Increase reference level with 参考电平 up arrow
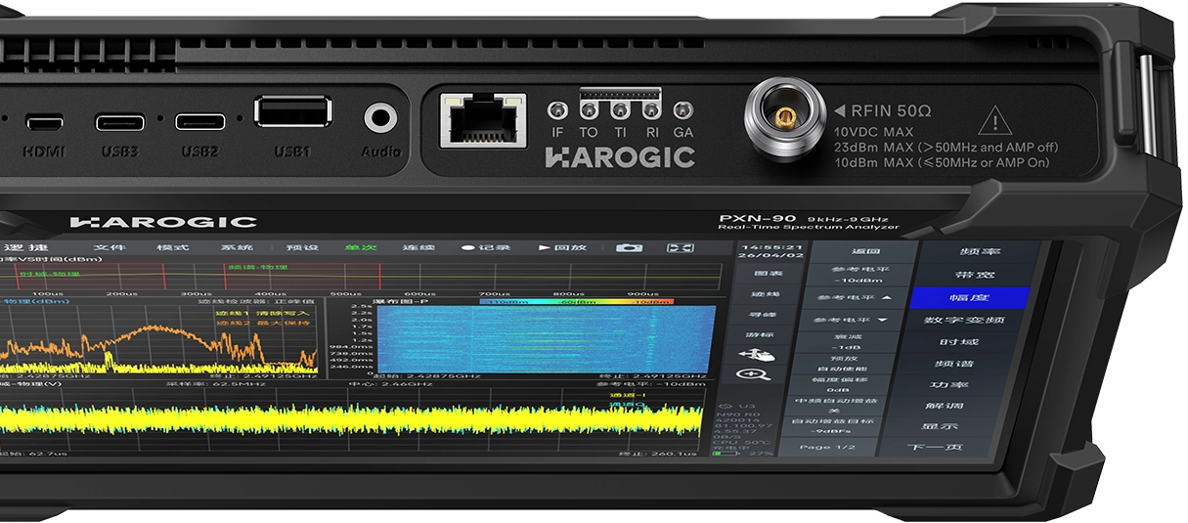This screenshot has width=1188, height=523. coord(847,296)
